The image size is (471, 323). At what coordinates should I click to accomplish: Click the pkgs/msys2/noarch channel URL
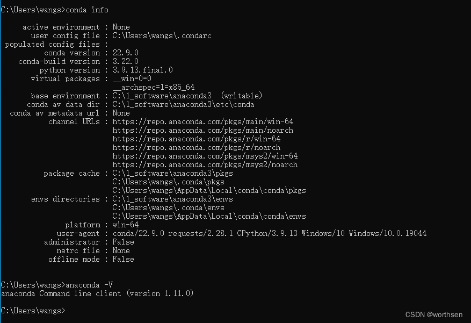point(205,165)
